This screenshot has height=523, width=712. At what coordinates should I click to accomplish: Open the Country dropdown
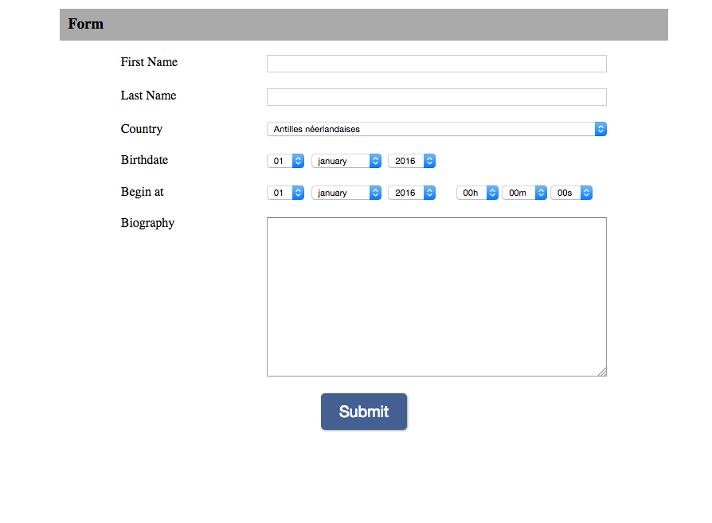pos(436,129)
